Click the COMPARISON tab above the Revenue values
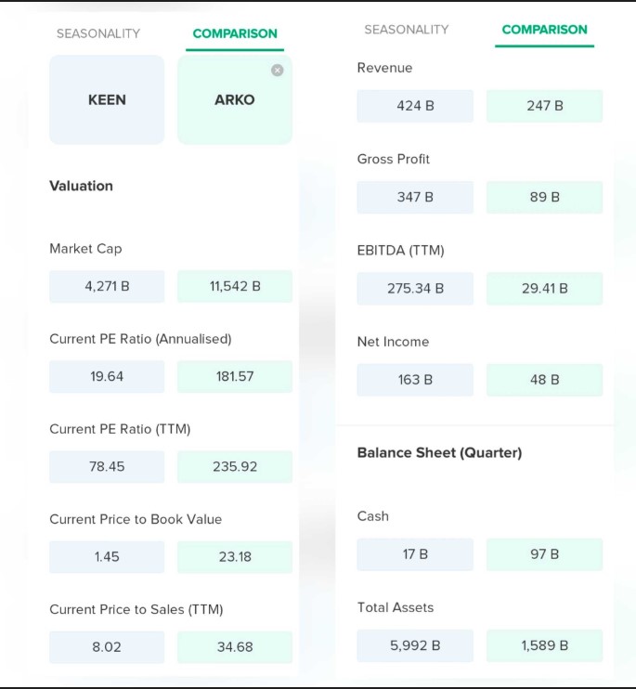The width and height of the screenshot is (636, 689). coord(544,30)
